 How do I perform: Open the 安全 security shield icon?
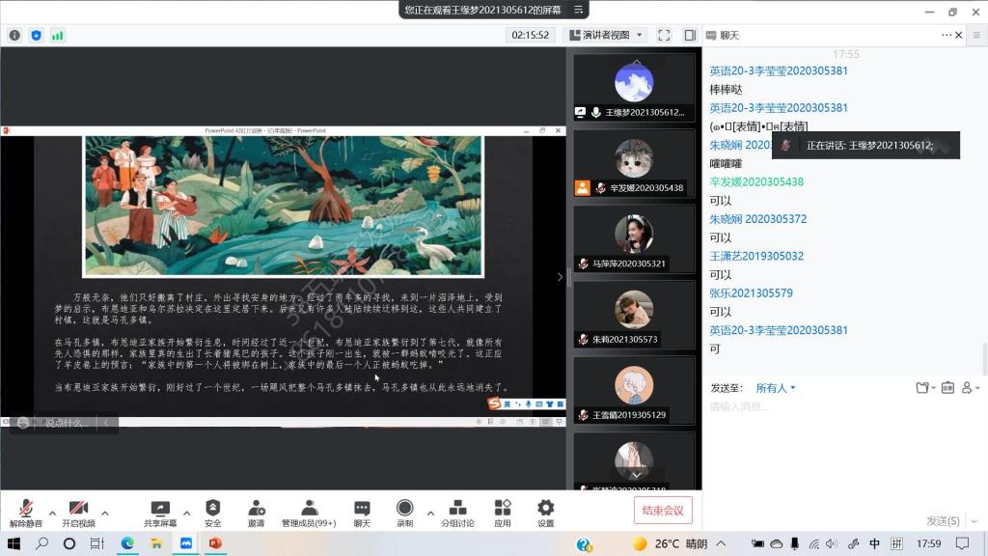tap(212, 512)
